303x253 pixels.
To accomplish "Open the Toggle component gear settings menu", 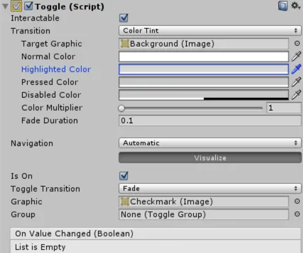I will (295, 6).
